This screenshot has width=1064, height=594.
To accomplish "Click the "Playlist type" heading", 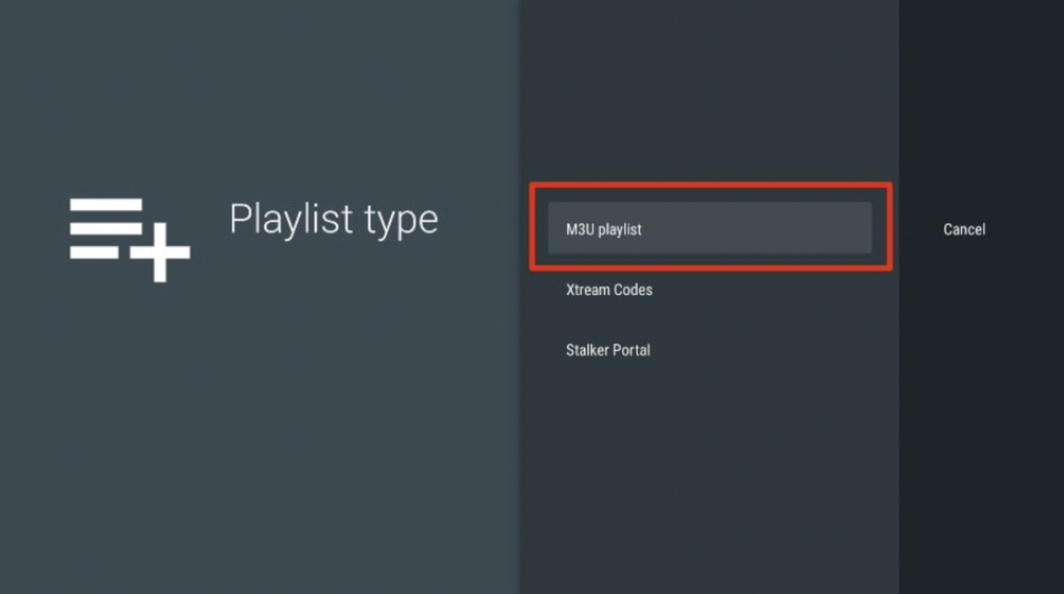I will [x=333, y=219].
